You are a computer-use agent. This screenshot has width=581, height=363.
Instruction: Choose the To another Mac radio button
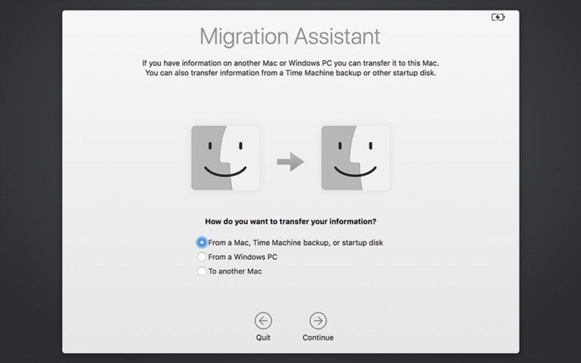pos(202,271)
